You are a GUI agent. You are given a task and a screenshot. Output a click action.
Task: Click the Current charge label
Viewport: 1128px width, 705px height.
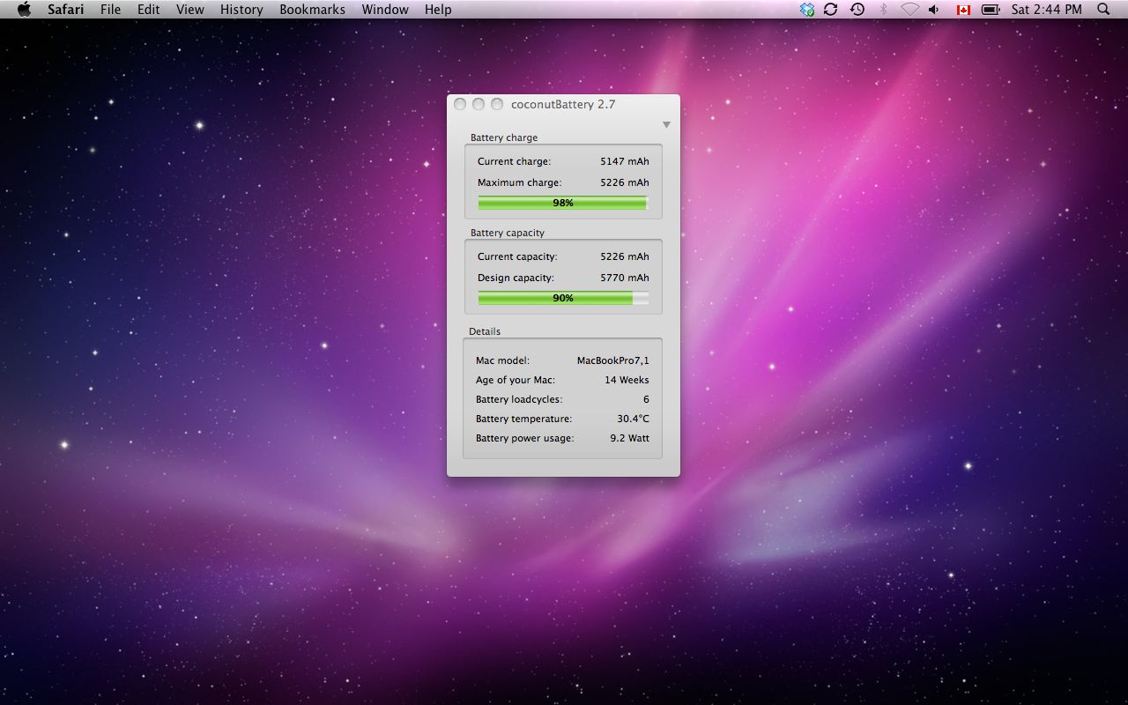(514, 161)
